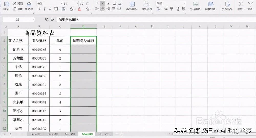Click the table draw style icon
The height and width of the screenshot is (138, 256).
tap(63, 9)
